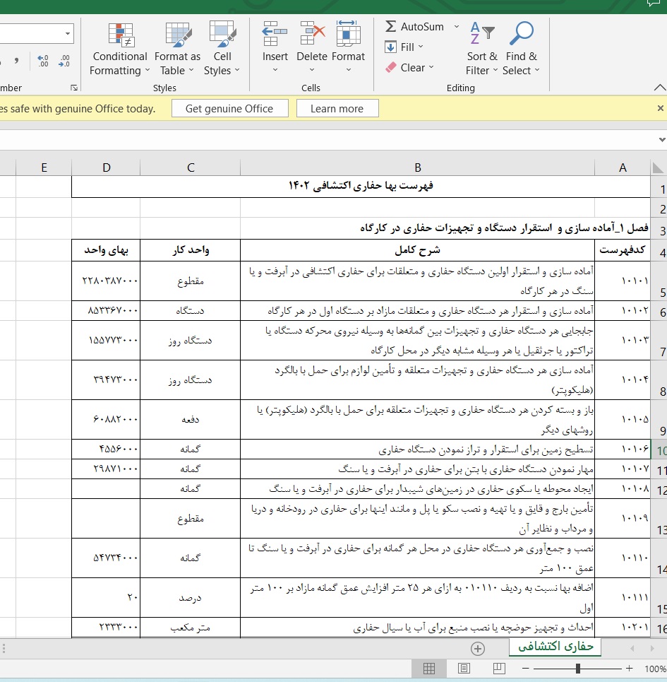
Task: Select column E header
Action: (x=44, y=167)
